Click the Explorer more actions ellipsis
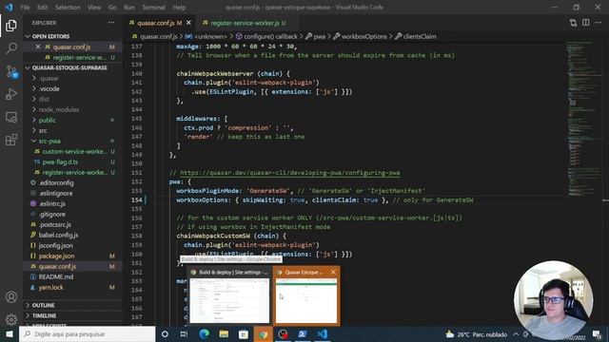 (x=111, y=23)
